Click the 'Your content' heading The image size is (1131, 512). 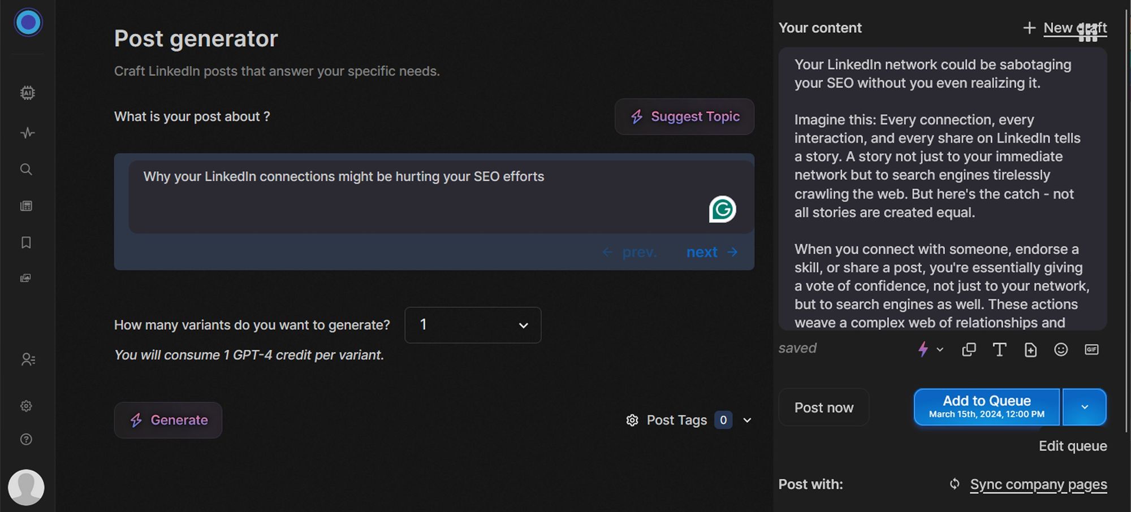pyautogui.click(x=820, y=28)
